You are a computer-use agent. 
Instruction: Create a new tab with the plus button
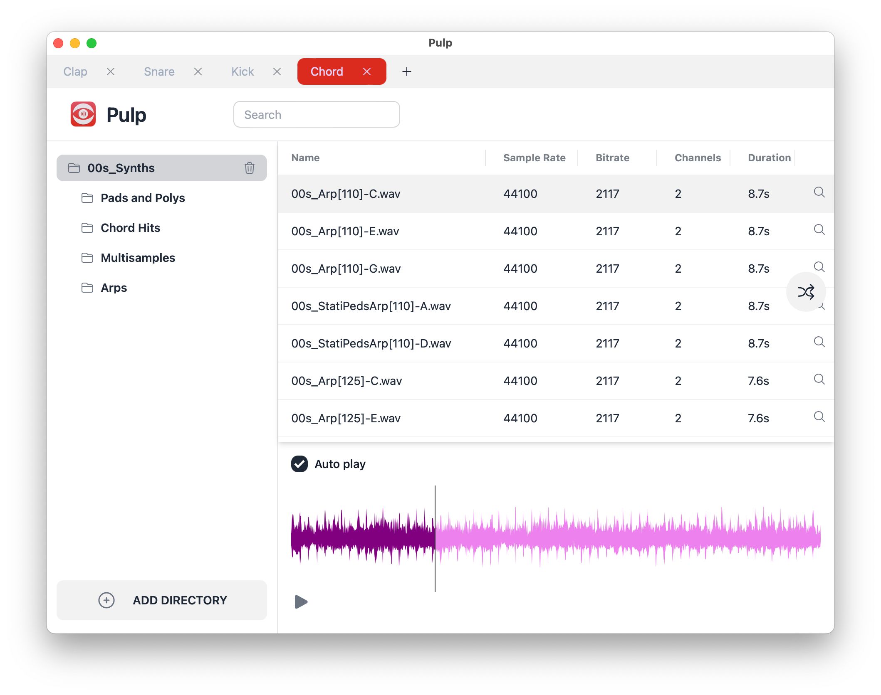(x=406, y=71)
